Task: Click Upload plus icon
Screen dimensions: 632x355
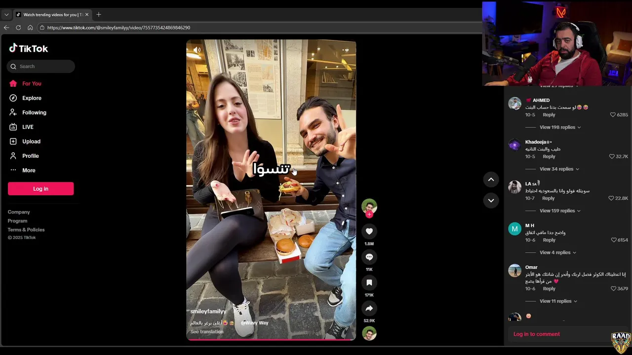Action: pos(13,142)
